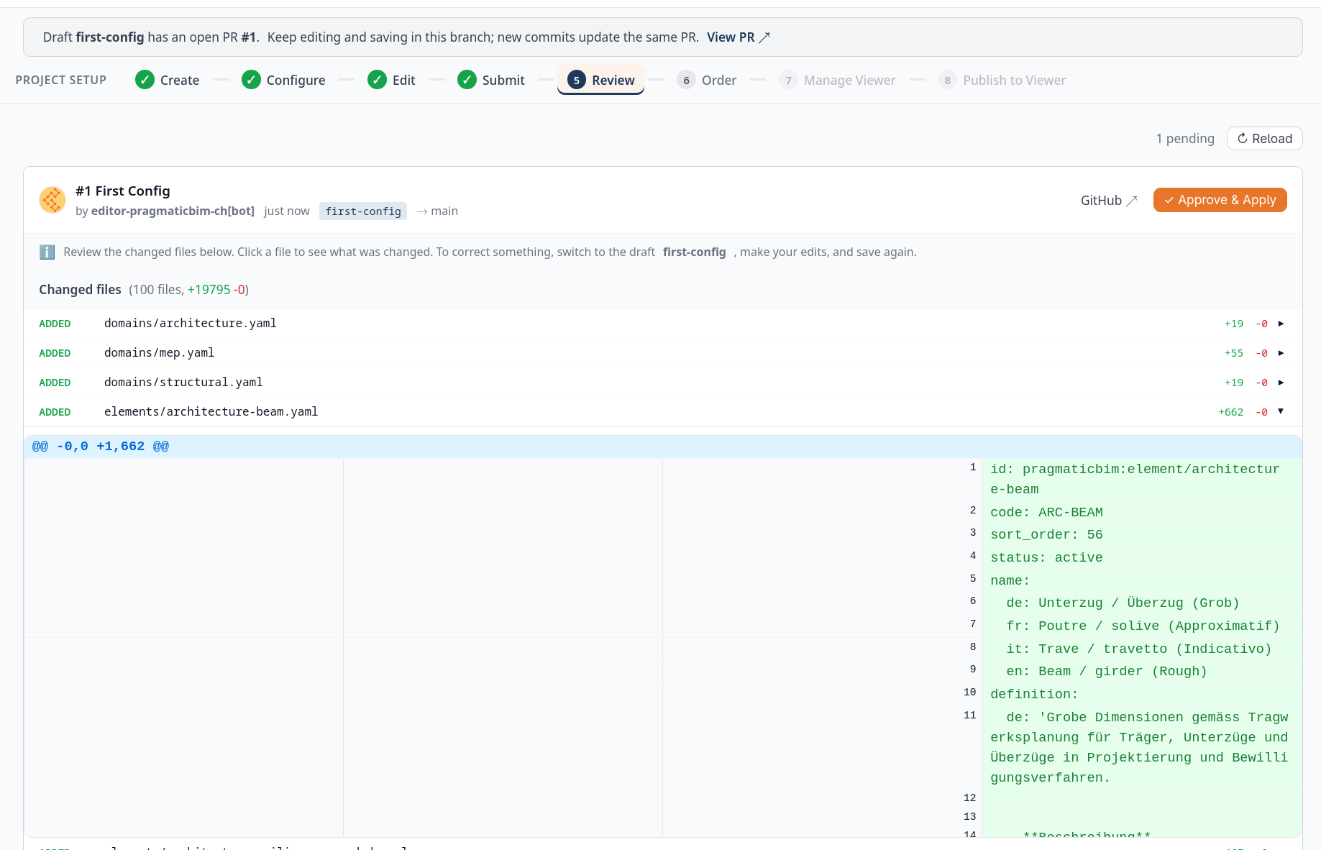Open the Manage Viewer step

[x=837, y=80]
